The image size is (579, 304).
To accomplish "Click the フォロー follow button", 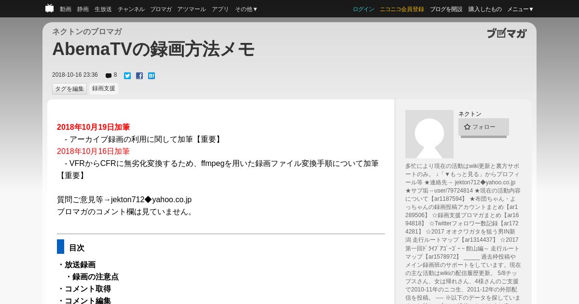I will click(483, 127).
